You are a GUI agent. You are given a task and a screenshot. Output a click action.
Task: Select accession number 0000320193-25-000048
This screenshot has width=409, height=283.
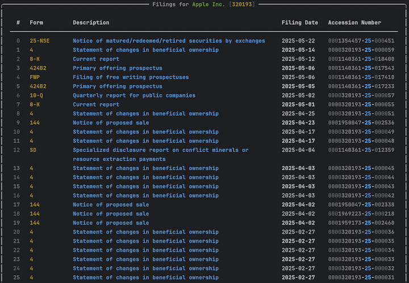[x=361, y=141]
